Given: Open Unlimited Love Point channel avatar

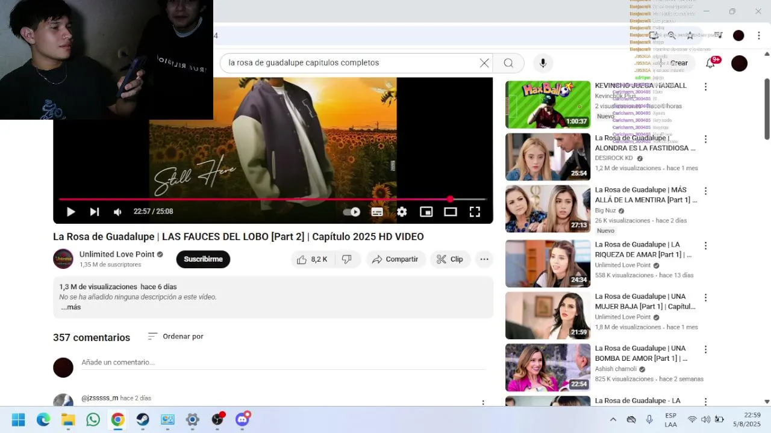Looking at the screenshot, I should pyautogui.click(x=63, y=259).
